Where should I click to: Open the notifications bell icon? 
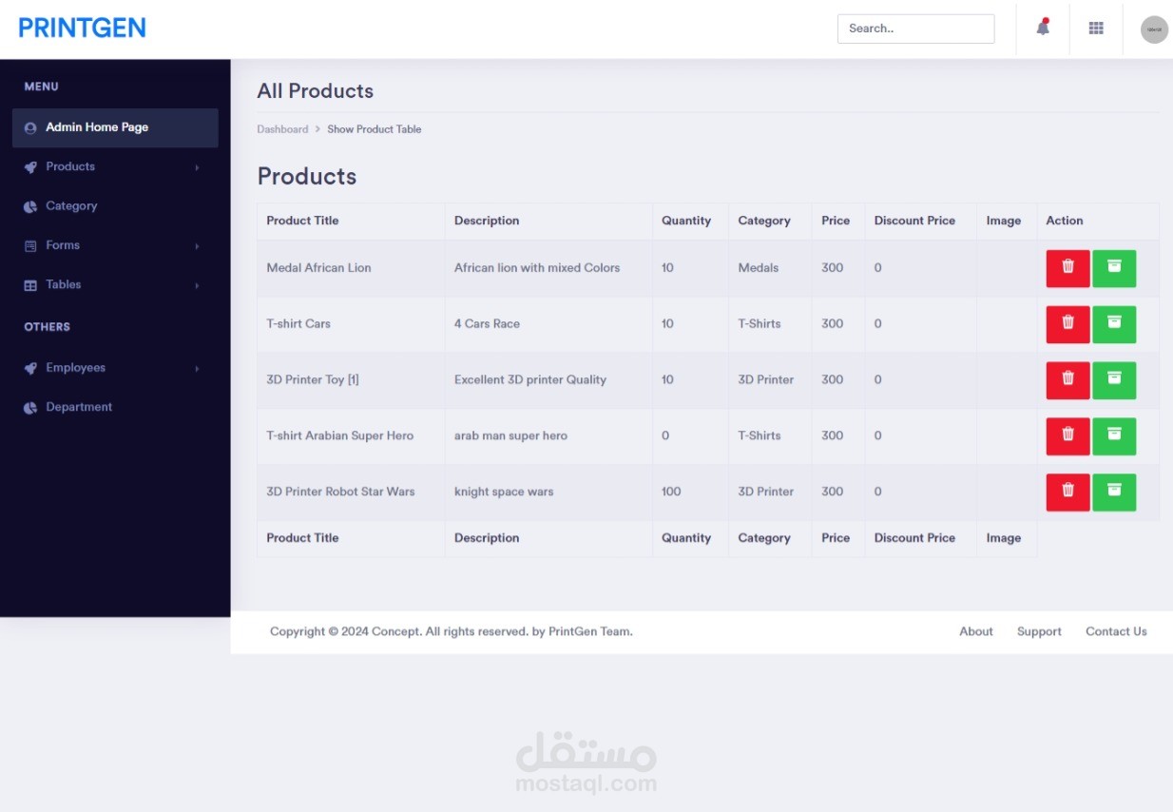1043,28
